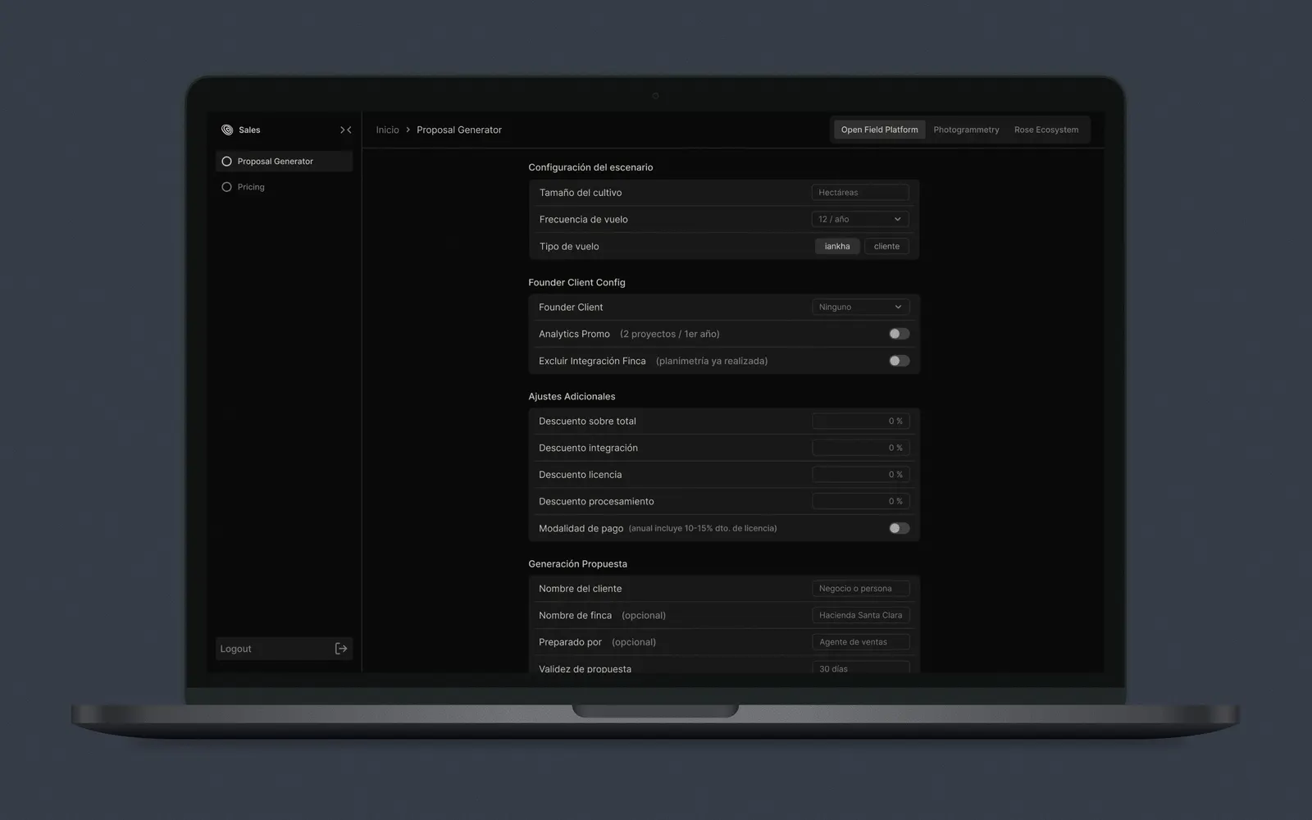Click the Logout button
Viewport: 1312px width, 820px height.
coord(284,649)
